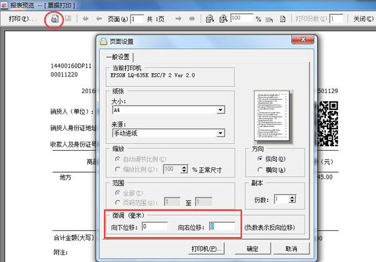This screenshot has width=376, height=262.
Task: Click the 打印 button in the toolbar
Action: [23, 19]
